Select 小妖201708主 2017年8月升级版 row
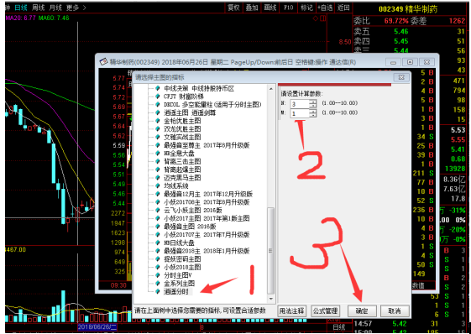Image resolution: width=471 pixels, height=334 pixels. pyautogui.click(x=207, y=202)
